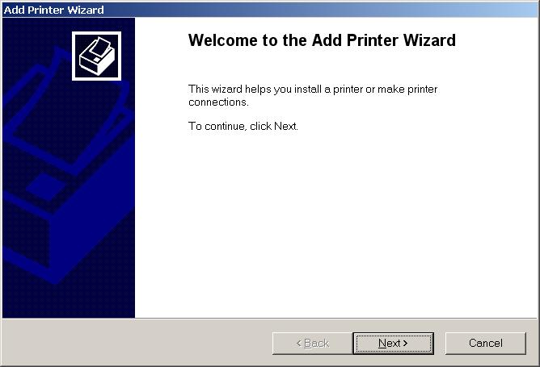
Task: Click the paper tray outline in the watermark
Action: [x=65, y=114]
